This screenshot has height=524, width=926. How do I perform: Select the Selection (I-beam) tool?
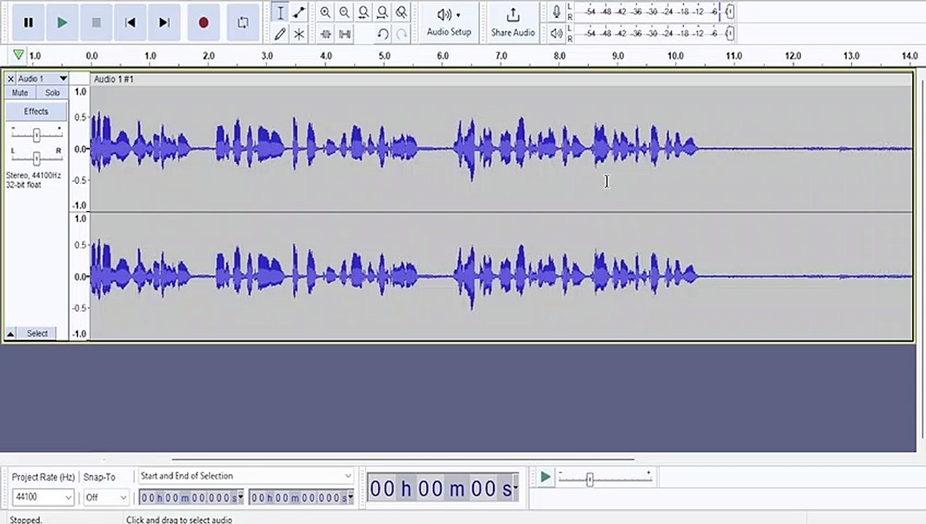tap(280, 12)
